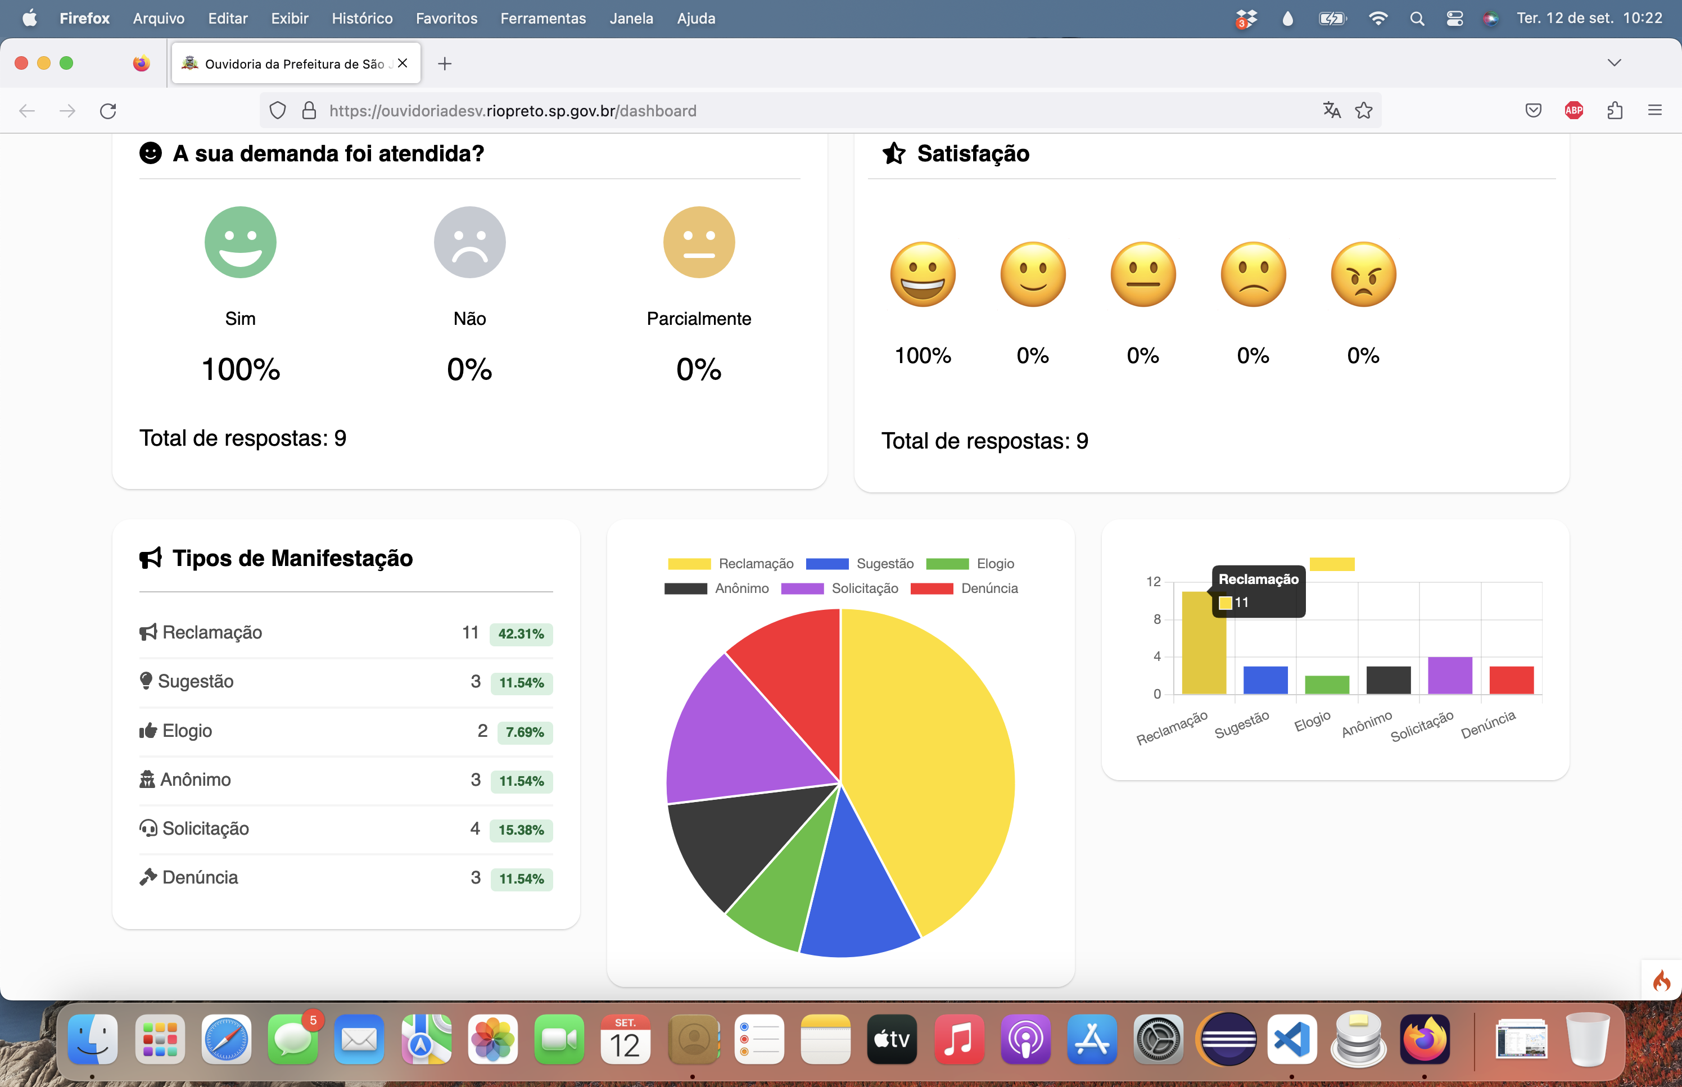Reload the current page

[108, 111]
